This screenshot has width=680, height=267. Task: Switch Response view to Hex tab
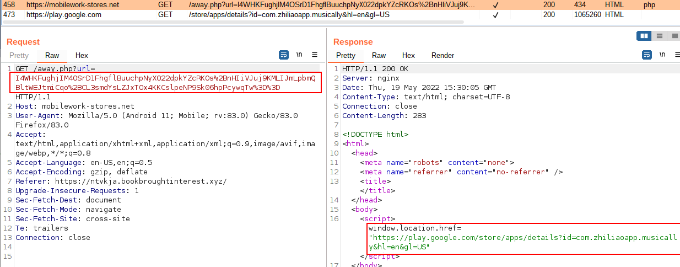tap(408, 55)
